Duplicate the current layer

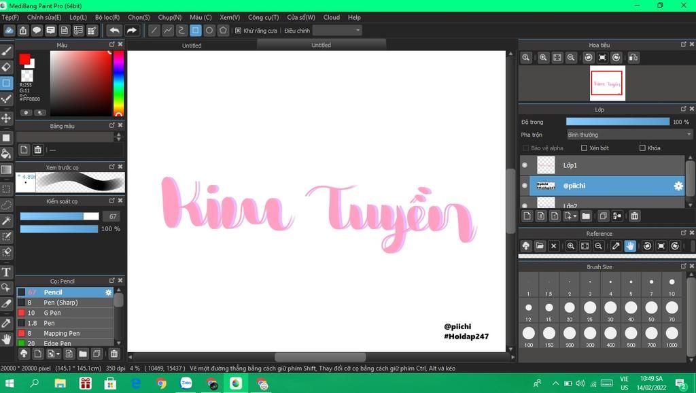coord(604,216)
